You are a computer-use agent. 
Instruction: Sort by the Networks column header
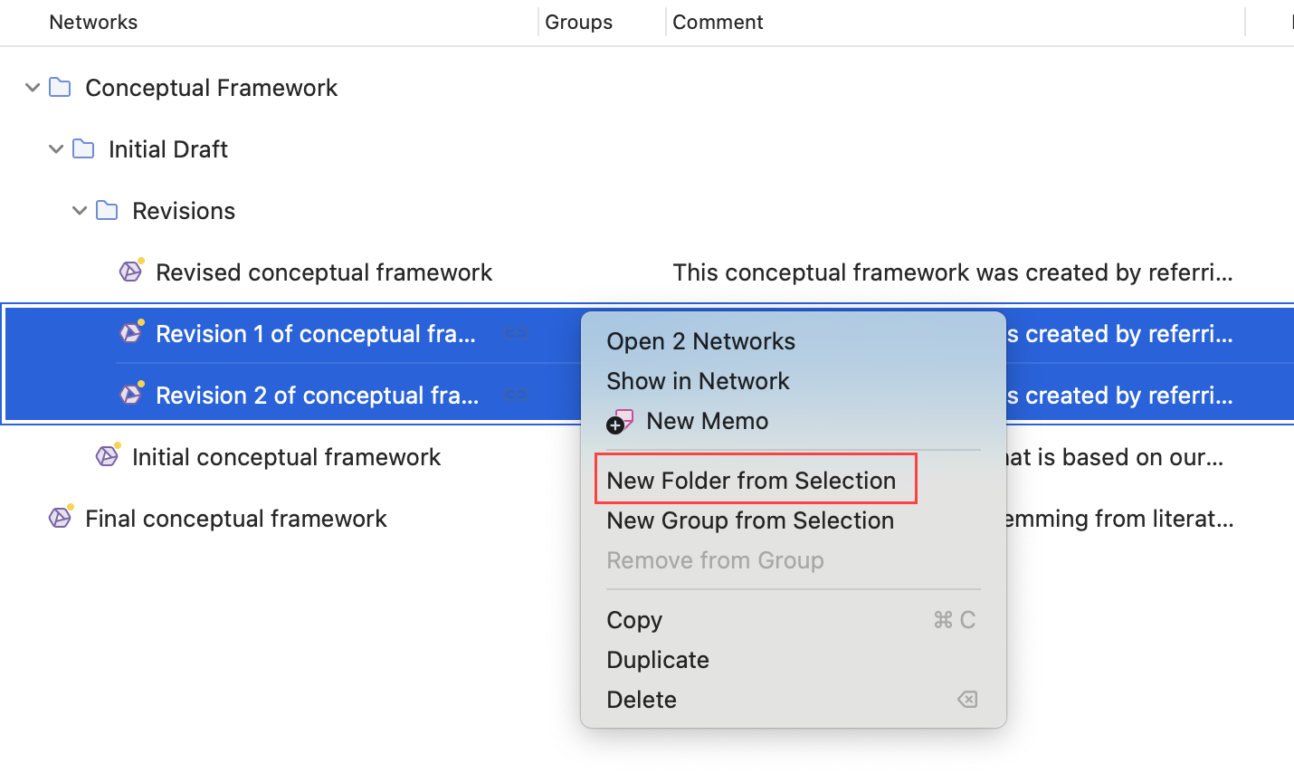[x=93, y=22]
